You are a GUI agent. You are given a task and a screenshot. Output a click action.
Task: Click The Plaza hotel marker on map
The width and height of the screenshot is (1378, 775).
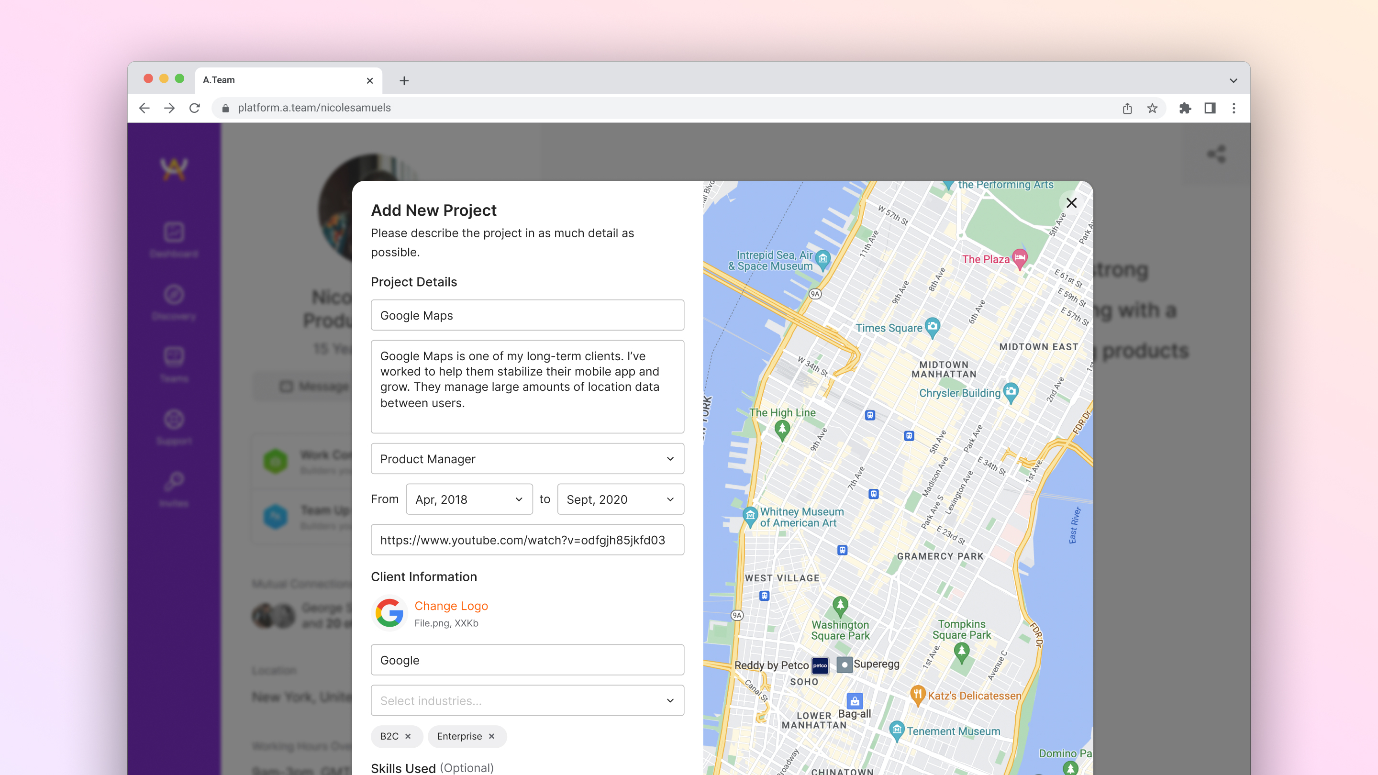[1020, 258]
